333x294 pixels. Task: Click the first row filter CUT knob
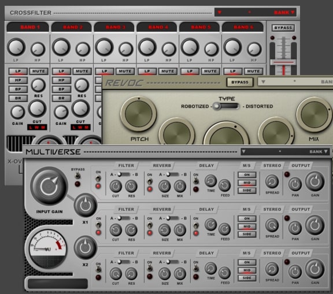116,186
